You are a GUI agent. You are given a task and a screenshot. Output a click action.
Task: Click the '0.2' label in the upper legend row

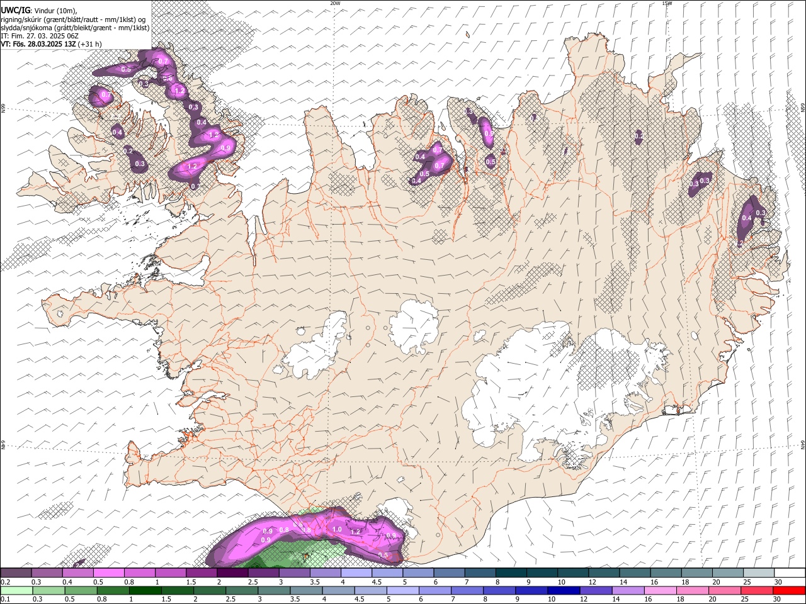(5, 582)
